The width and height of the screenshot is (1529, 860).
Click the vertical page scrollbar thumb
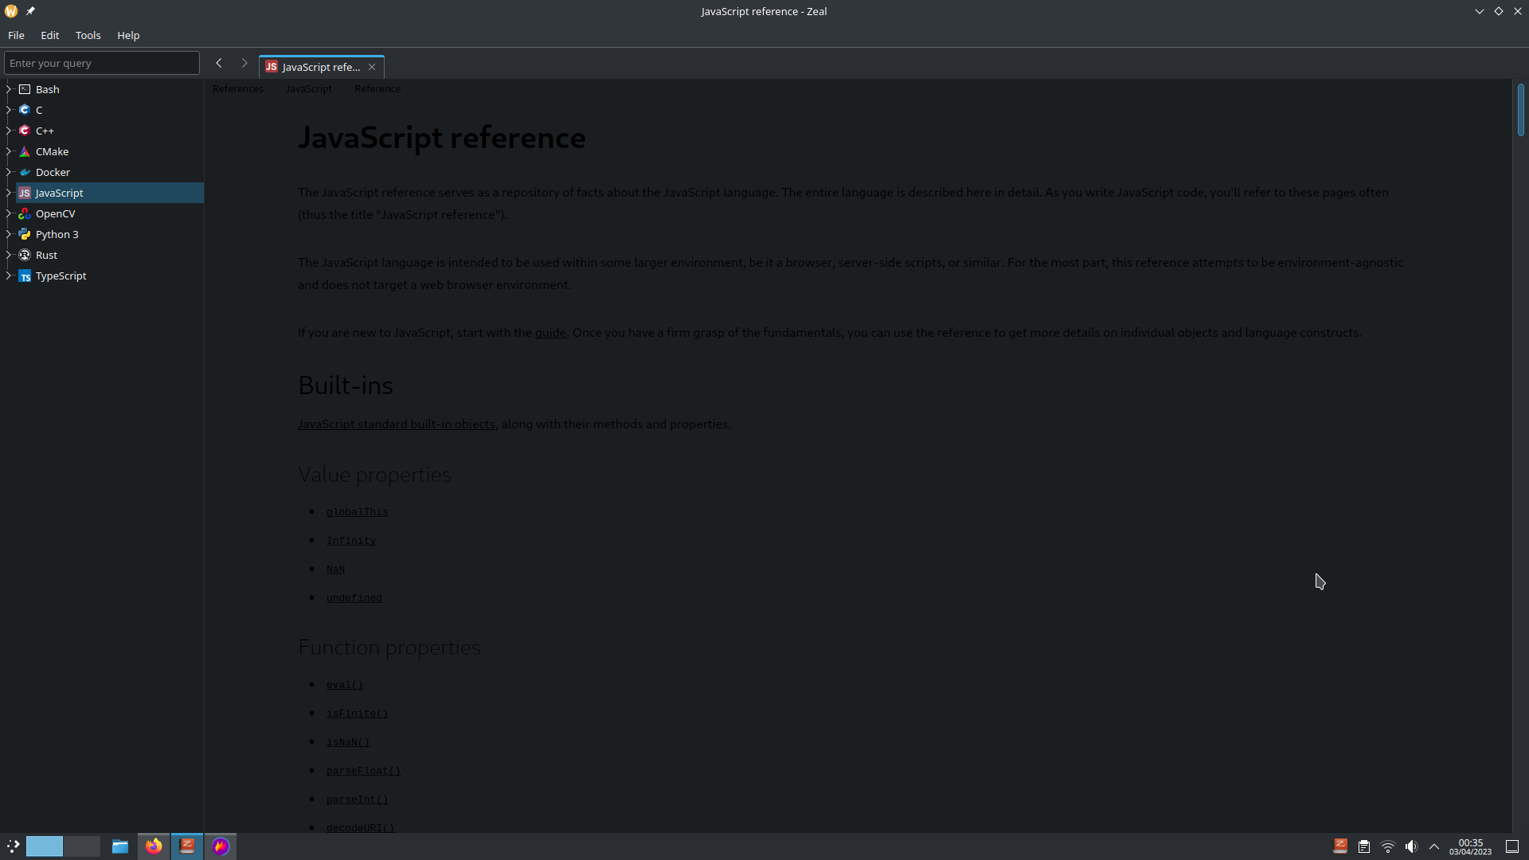[x=1520, y=110]
